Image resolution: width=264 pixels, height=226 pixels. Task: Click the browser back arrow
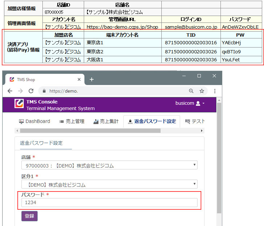(10, 91)
